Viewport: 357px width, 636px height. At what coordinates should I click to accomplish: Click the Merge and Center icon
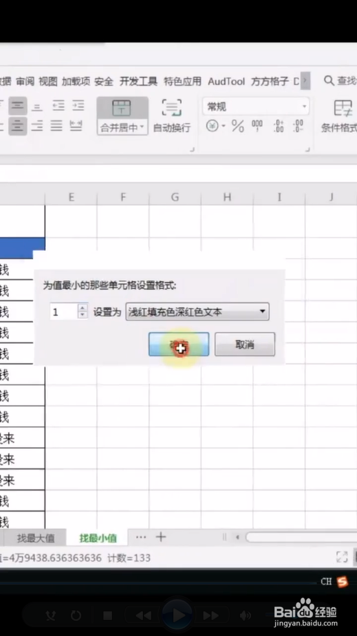pyautogui.click(x=122, y=108)
